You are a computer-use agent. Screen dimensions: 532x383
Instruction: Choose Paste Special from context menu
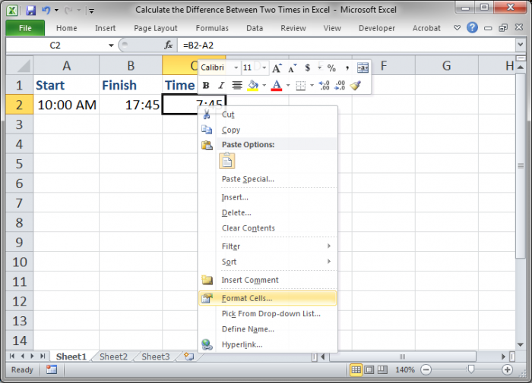point(268,179)
